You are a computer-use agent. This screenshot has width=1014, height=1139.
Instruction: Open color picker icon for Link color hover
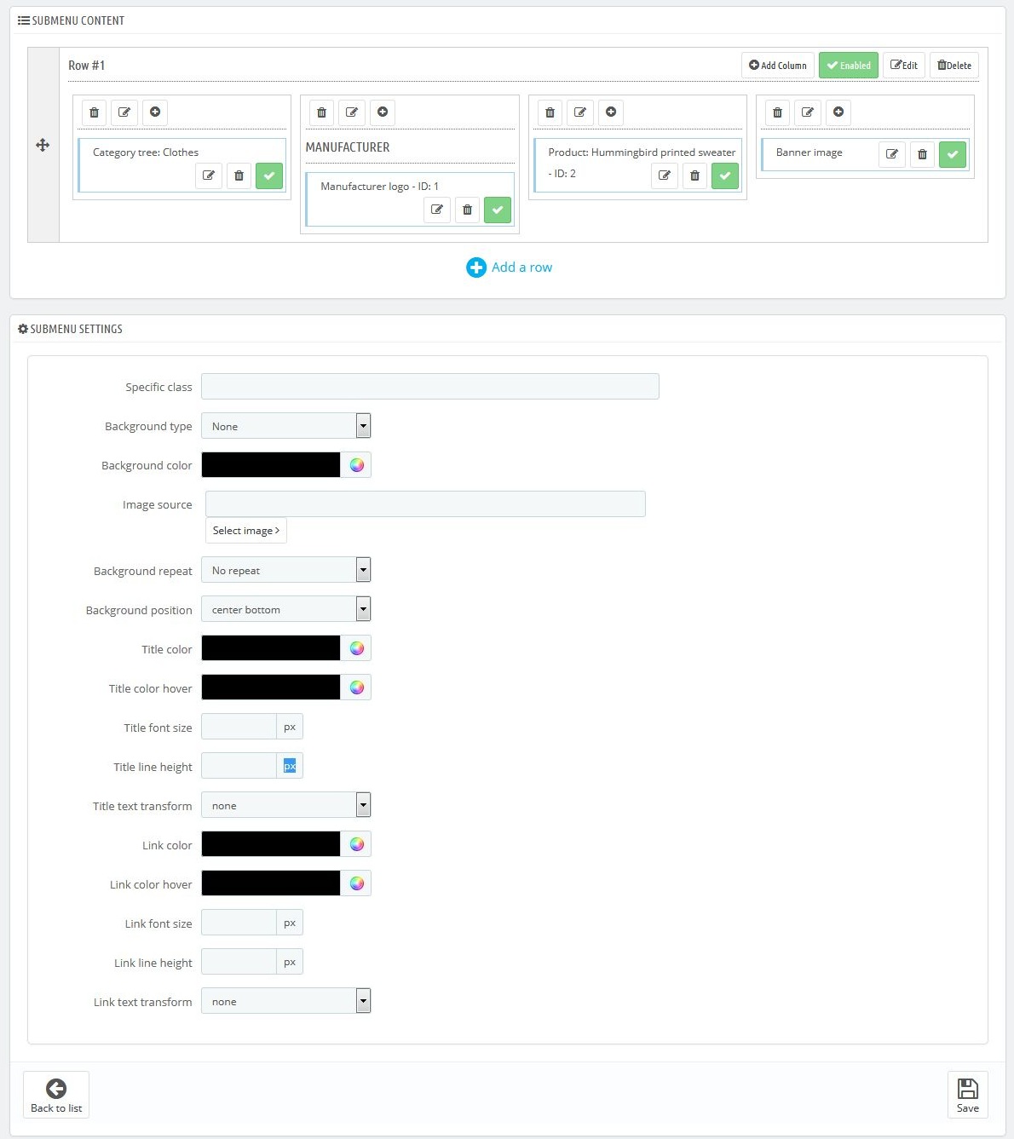click(x=357, y=883)
